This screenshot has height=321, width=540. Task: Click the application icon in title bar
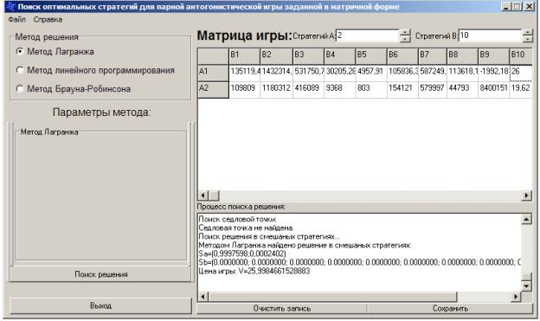click(x=11, y=7)
